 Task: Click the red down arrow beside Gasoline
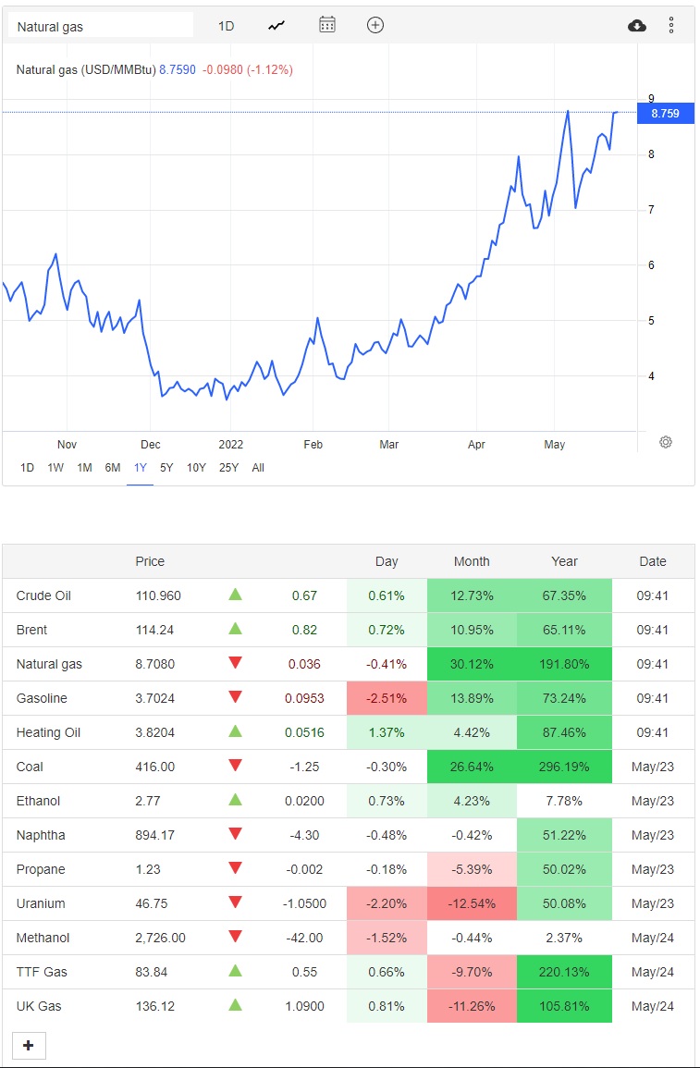click(235, 697)
